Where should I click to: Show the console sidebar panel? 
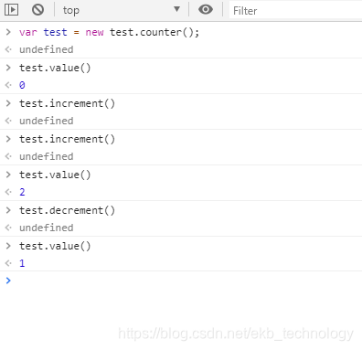coord(12,10)
